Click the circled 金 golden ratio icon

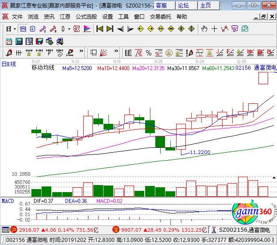coord(169,53)
